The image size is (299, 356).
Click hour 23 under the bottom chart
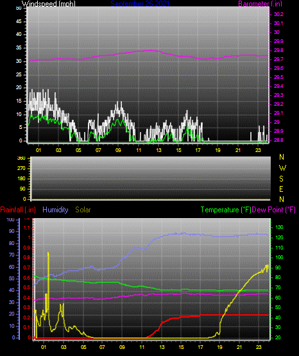click(x=259, y=347)
